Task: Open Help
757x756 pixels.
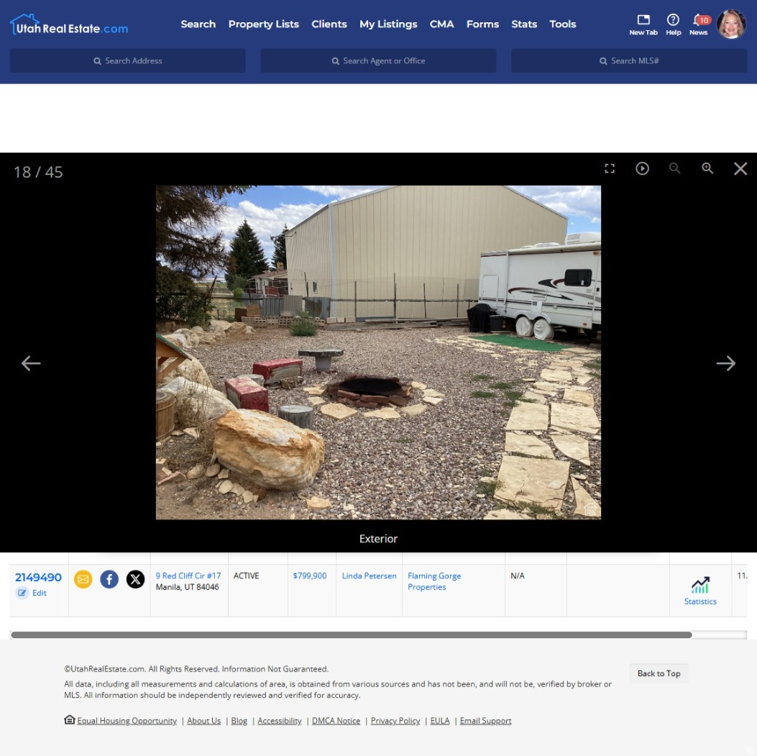Action: [673, 24]
